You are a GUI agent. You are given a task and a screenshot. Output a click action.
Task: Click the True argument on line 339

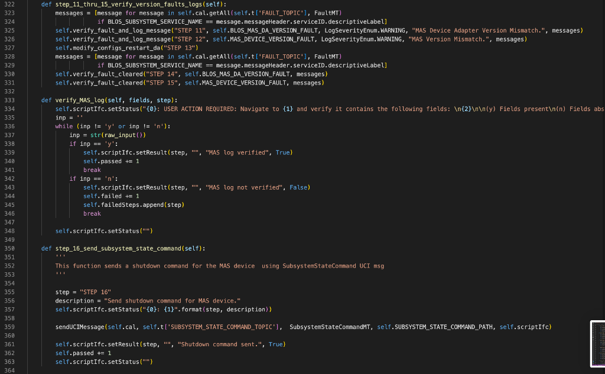(282, 152)
